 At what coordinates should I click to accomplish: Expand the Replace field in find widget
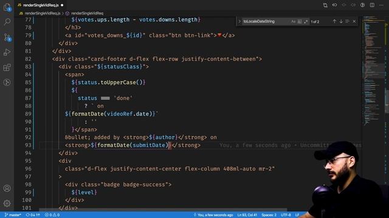pos(239,22)
